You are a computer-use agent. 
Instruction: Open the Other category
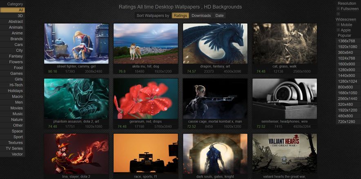[x=12, y=125]
